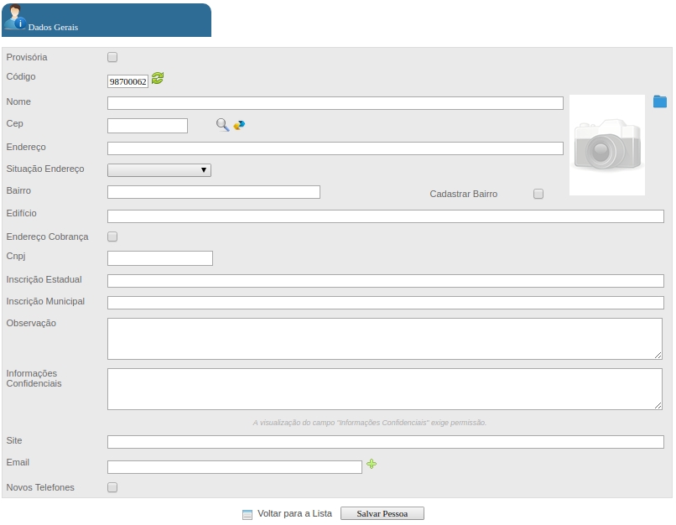Click the Inscrição Estadual field
This screenshot has height=525, width=676.
386,281
